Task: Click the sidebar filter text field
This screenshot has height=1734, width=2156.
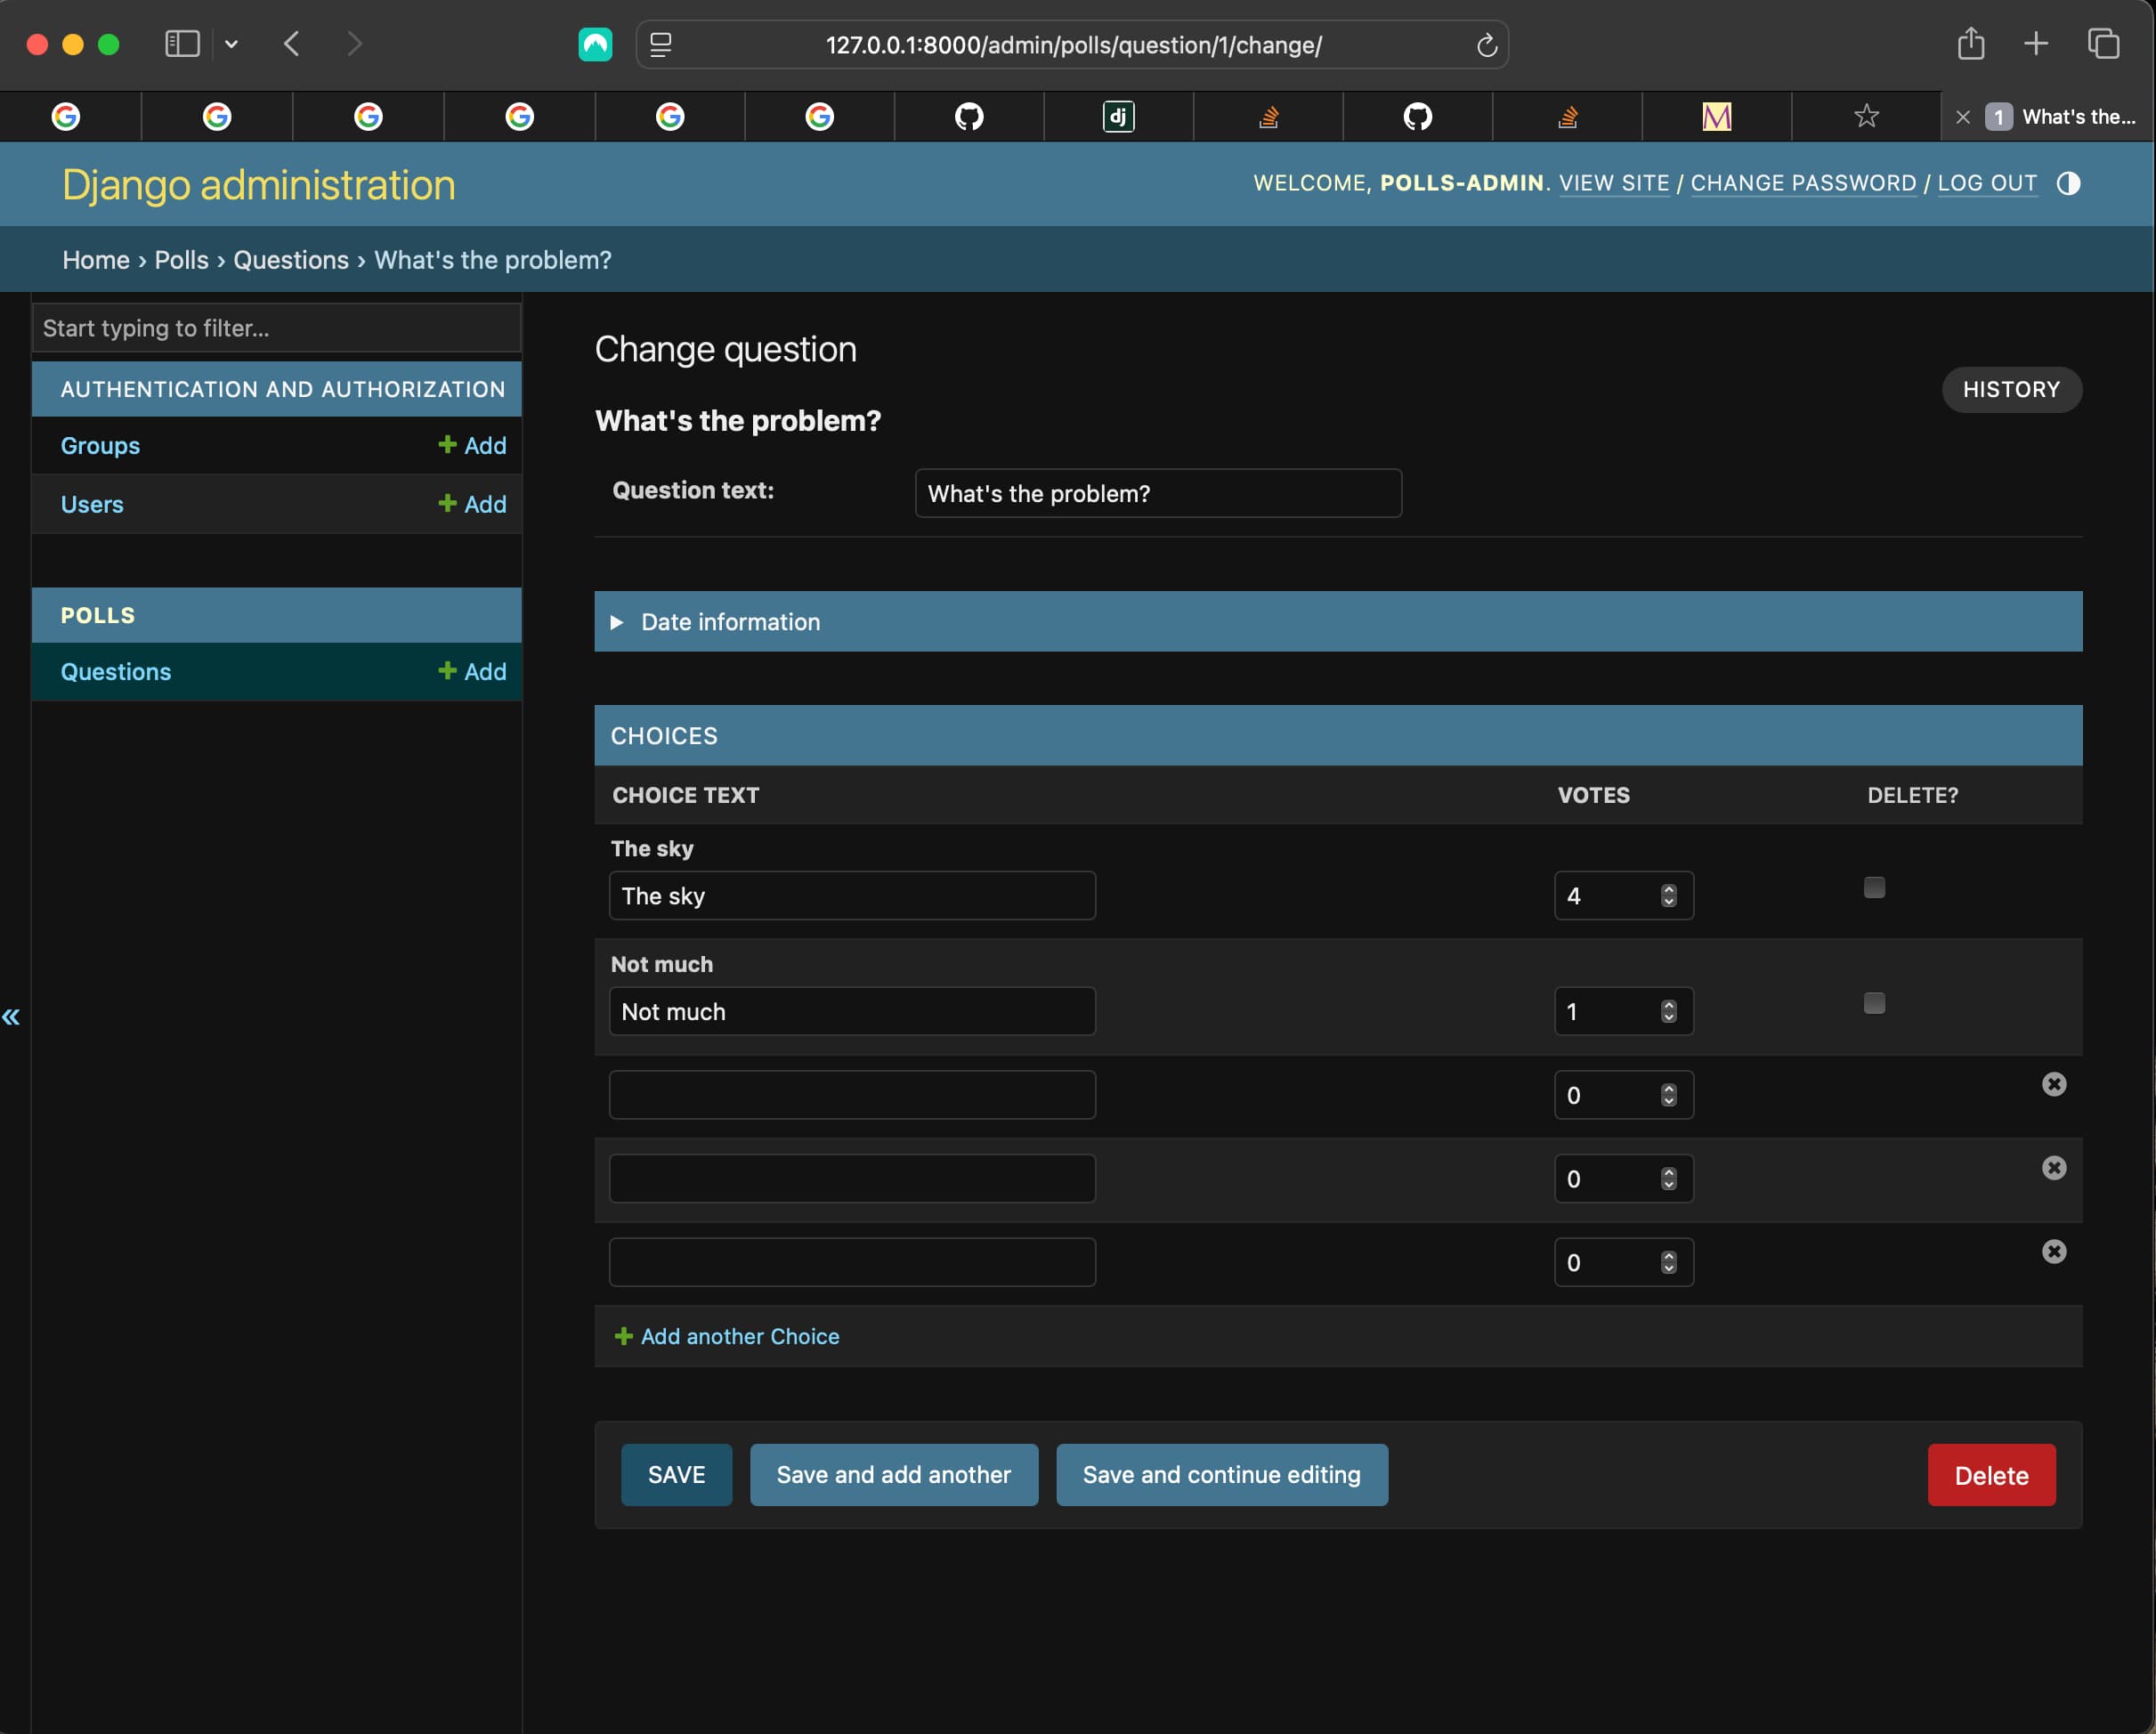Action: point(277,328)
